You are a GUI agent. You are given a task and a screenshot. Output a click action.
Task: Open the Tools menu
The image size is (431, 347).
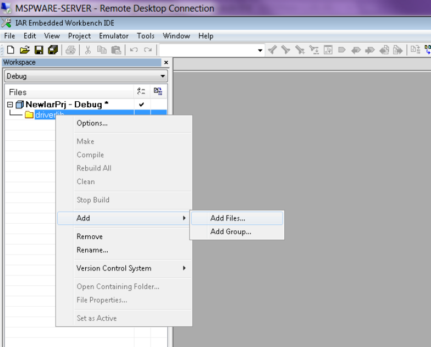pos(146,36)
